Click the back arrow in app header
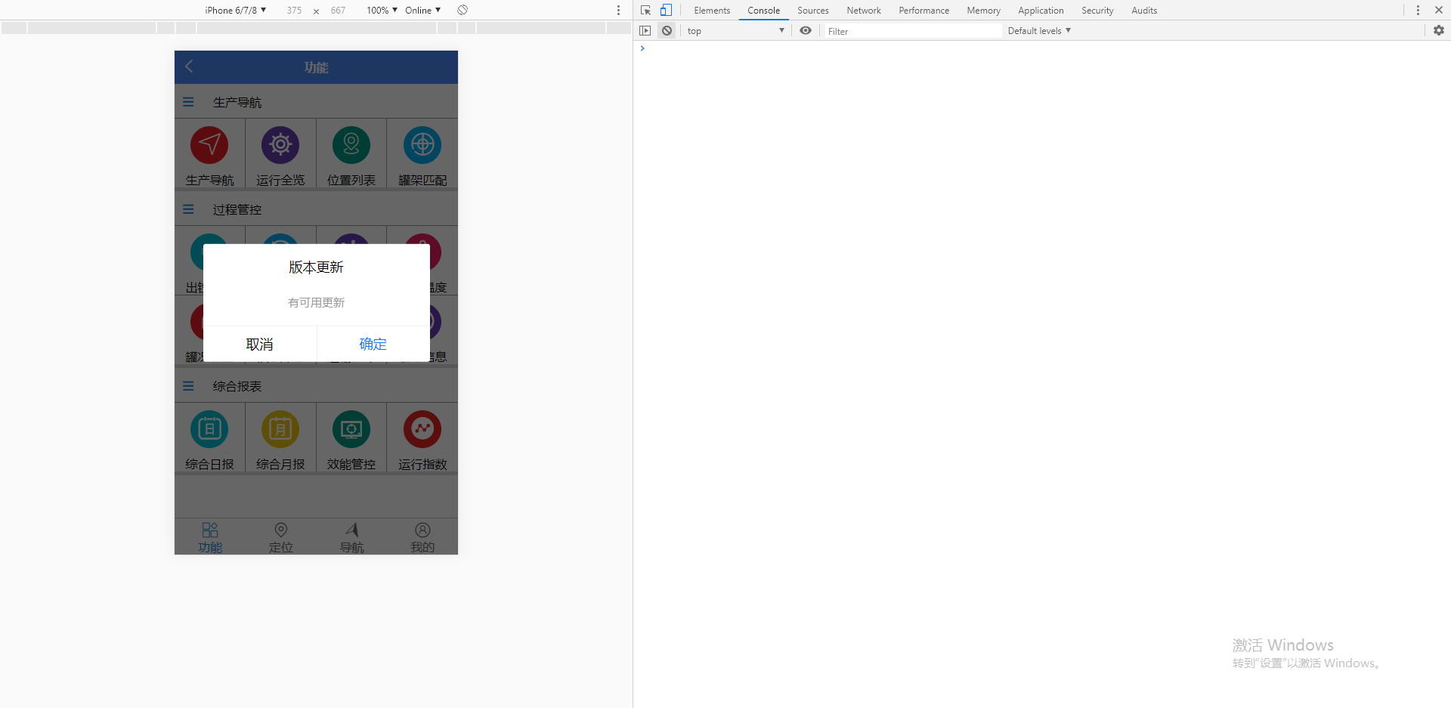Viewport: 1451px width, 708px height. tap(189, 66)
